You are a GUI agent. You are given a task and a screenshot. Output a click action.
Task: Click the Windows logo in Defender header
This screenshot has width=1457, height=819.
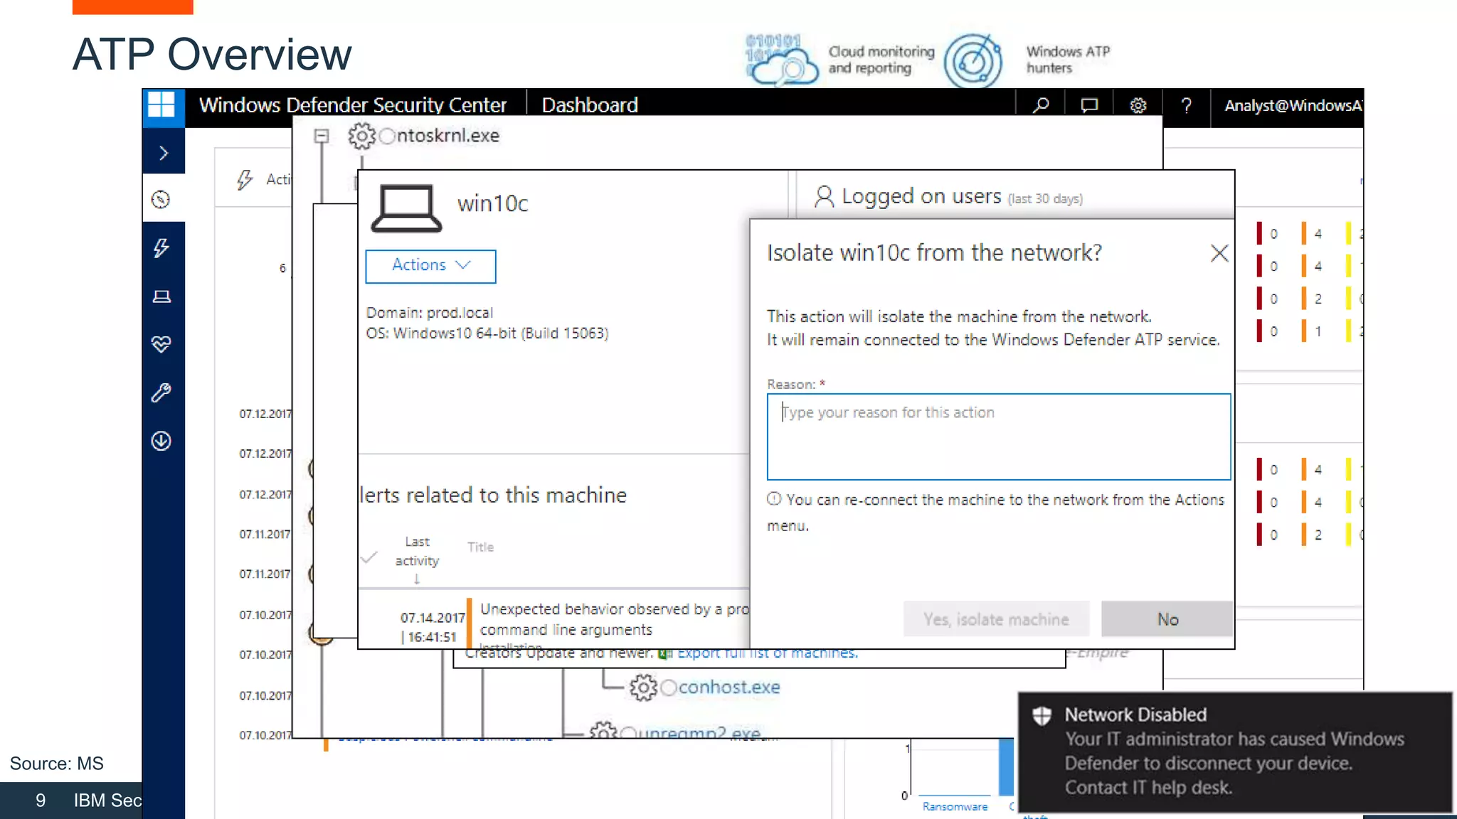point(161,105)
